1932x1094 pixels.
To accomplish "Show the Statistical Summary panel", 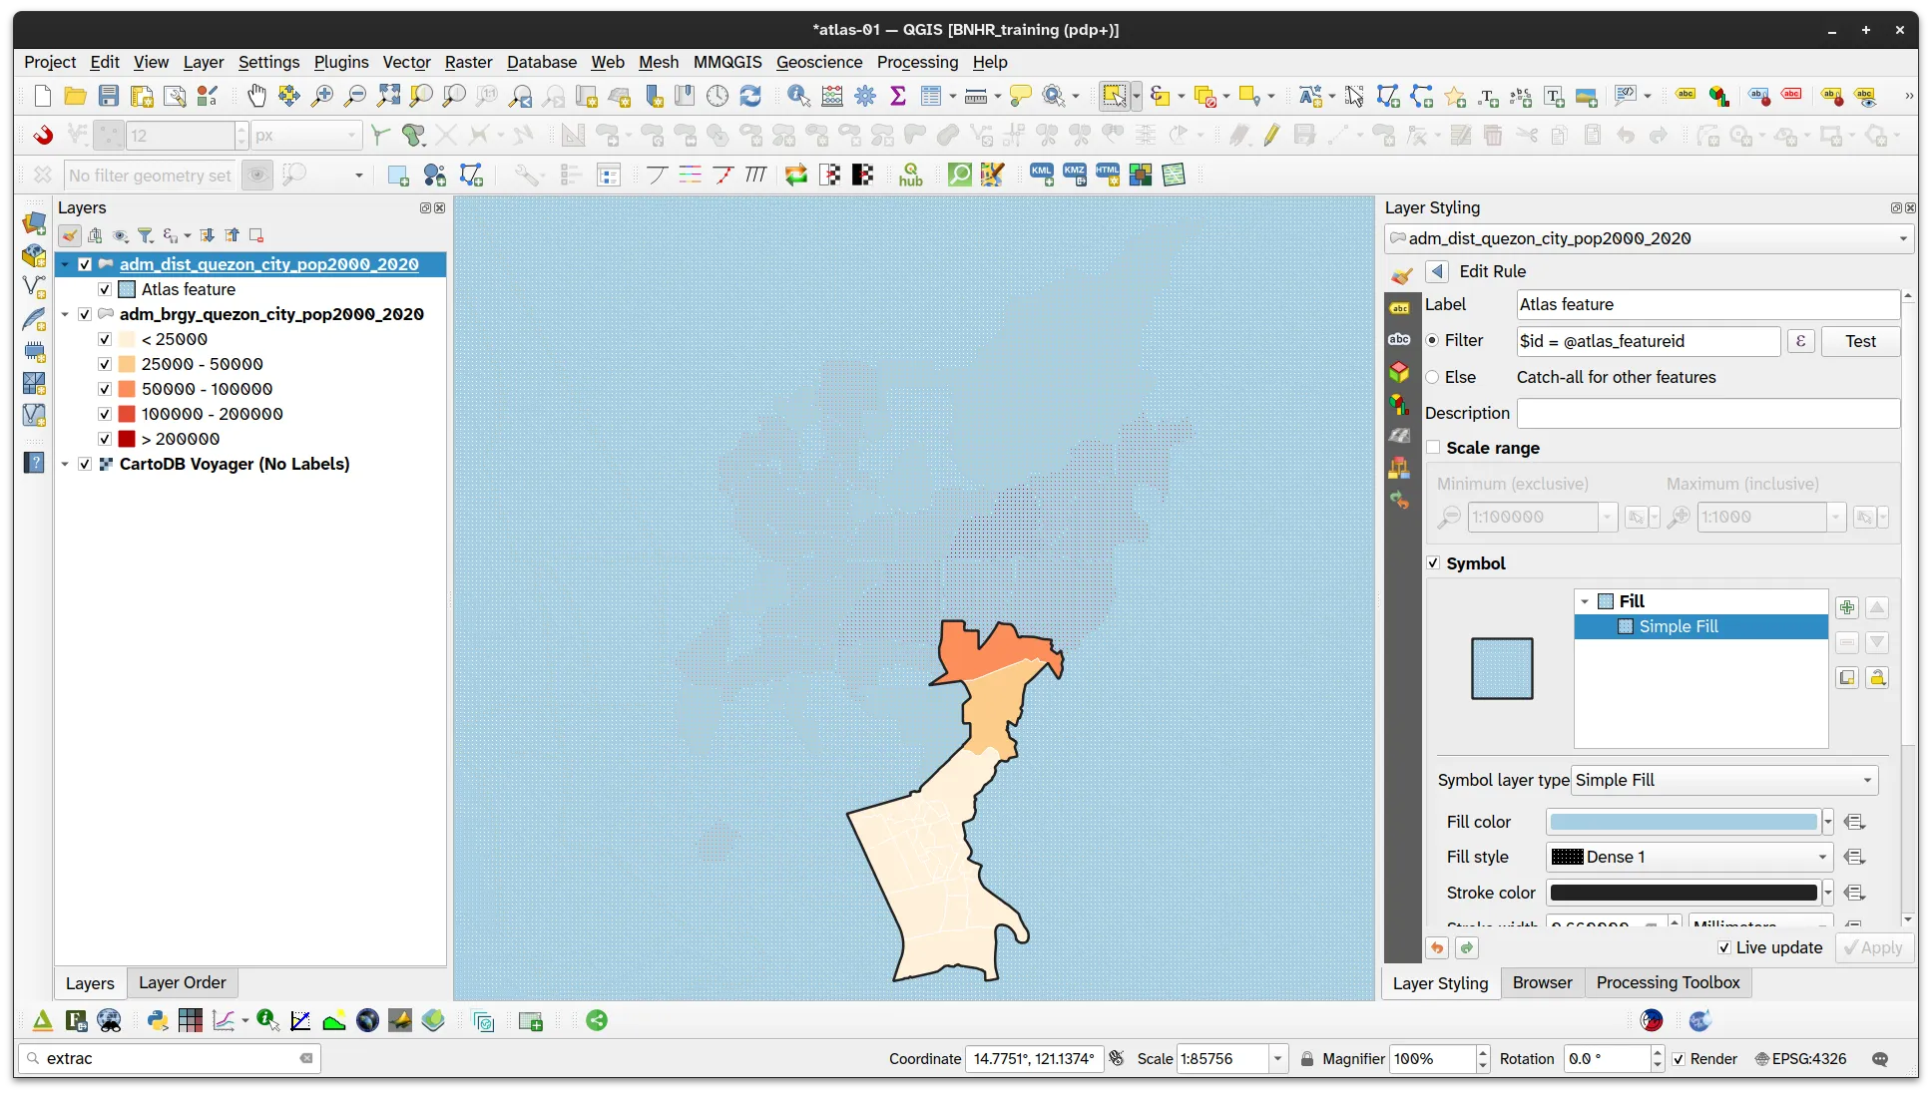I will (x=897, y=96).
